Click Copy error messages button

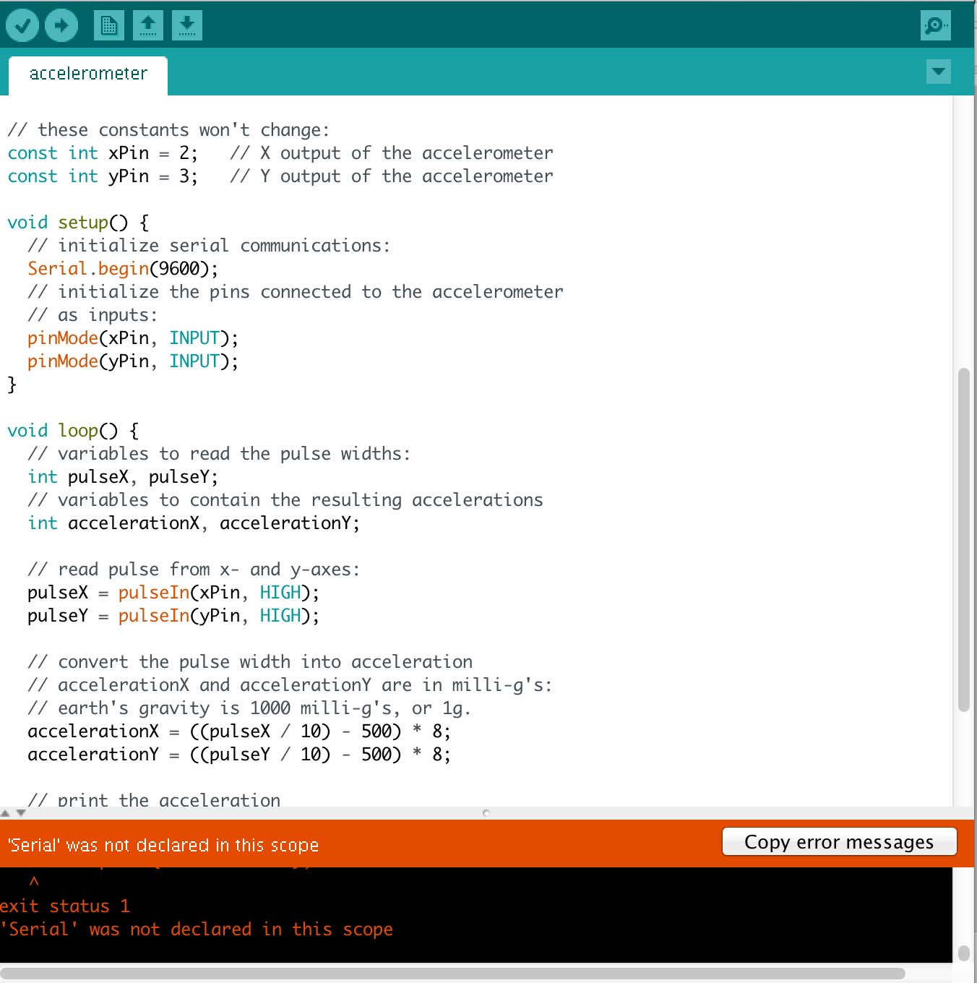click(840, 842)
